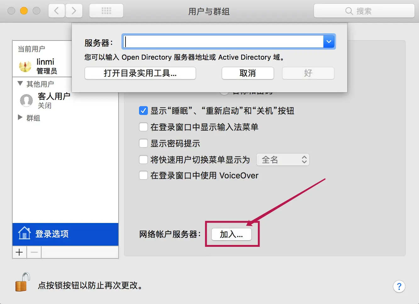Enable the show password hints checkbox
Screen dimensions: 419x304
click(x=143, y=144)
